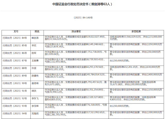This screenshot has width=165, height=119.
Task: Click the name 刘海岗
Action: tap(35, 113)
